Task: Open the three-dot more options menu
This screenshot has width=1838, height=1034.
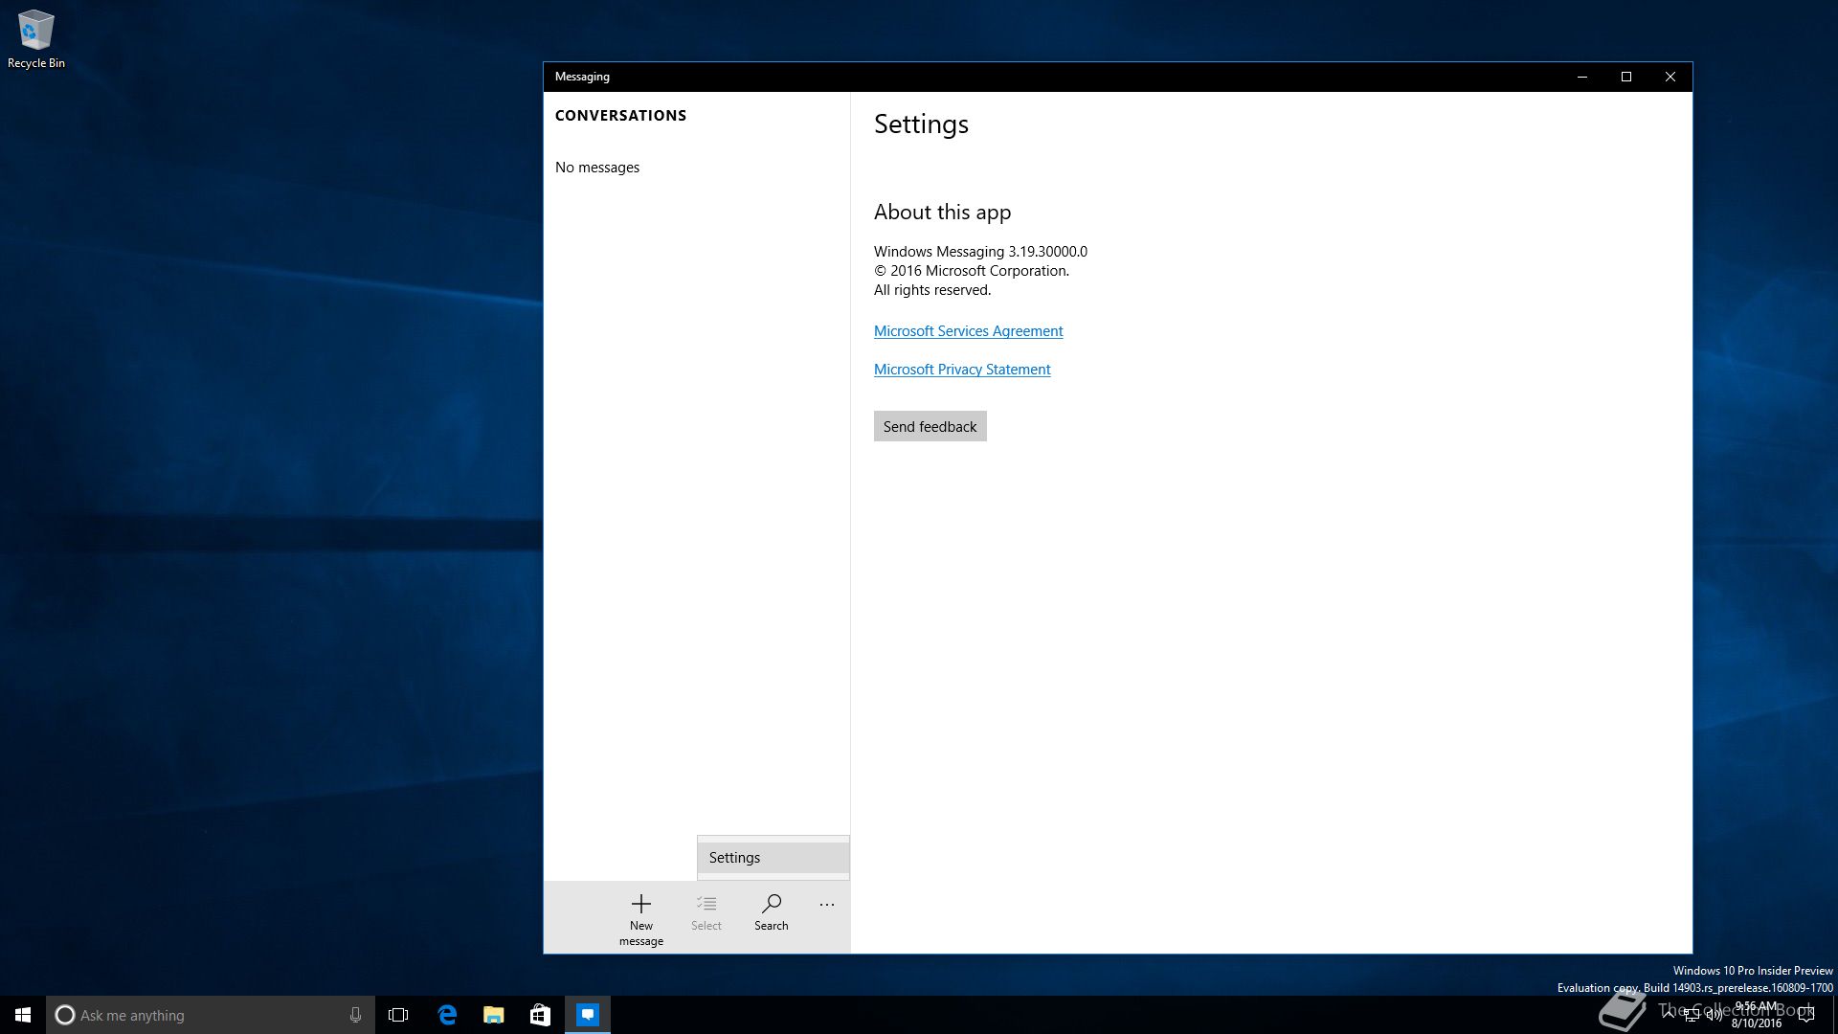Action: [827, 905]
